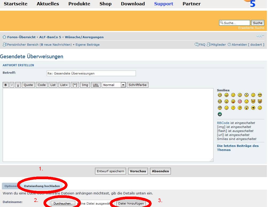Click the List= ordered list button
Viewport: 268px width, 207px height.
point(64,85)
